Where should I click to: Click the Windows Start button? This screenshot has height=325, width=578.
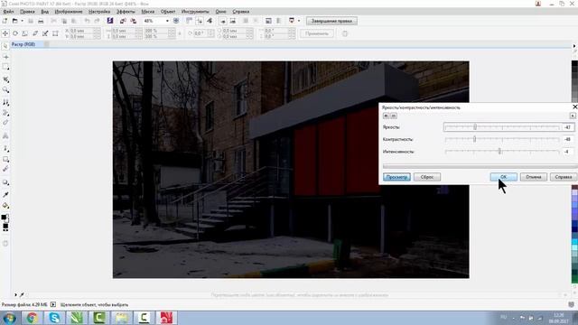[10, 318]
